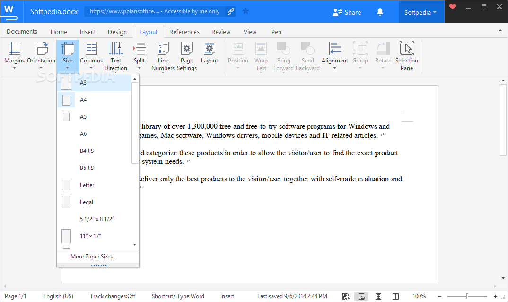Click the 100% zoom level
Image resolution: width=508 pixels, height=302 pixels.
click(x=419, y=296)
